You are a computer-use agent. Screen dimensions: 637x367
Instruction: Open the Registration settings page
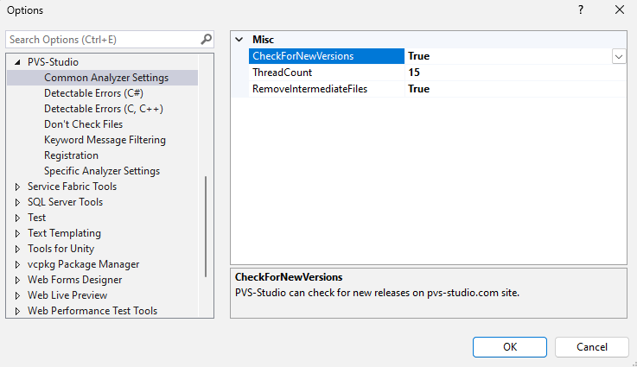pos(71,155)
